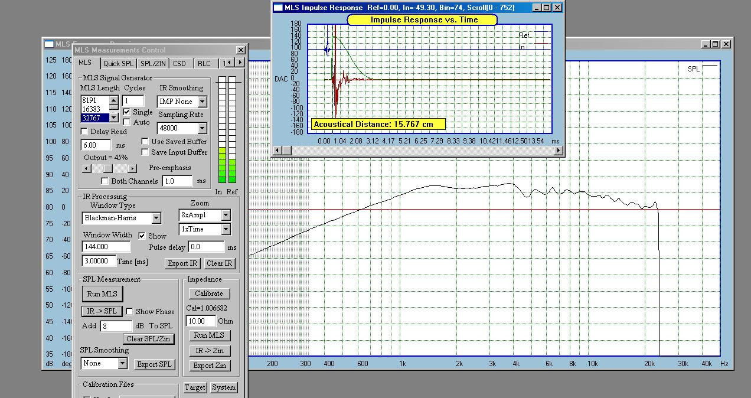
Task: Minimize the MLS Impulse Response window
Action: pos(537,8)
